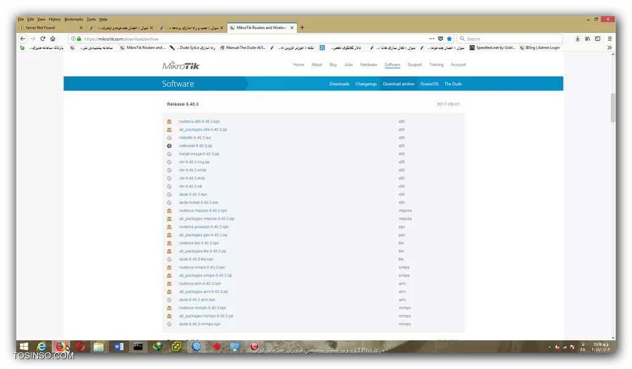
Task: Reload the MikroTik page
Action: click(43, 39)
